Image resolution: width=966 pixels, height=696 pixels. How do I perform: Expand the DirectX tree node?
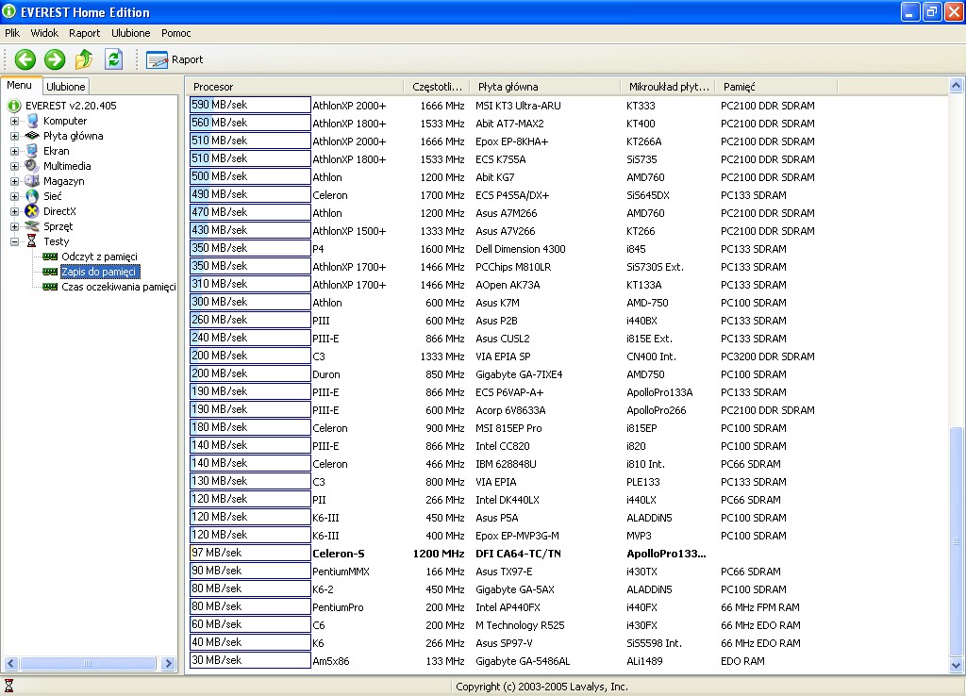click(x=14, y=212)
